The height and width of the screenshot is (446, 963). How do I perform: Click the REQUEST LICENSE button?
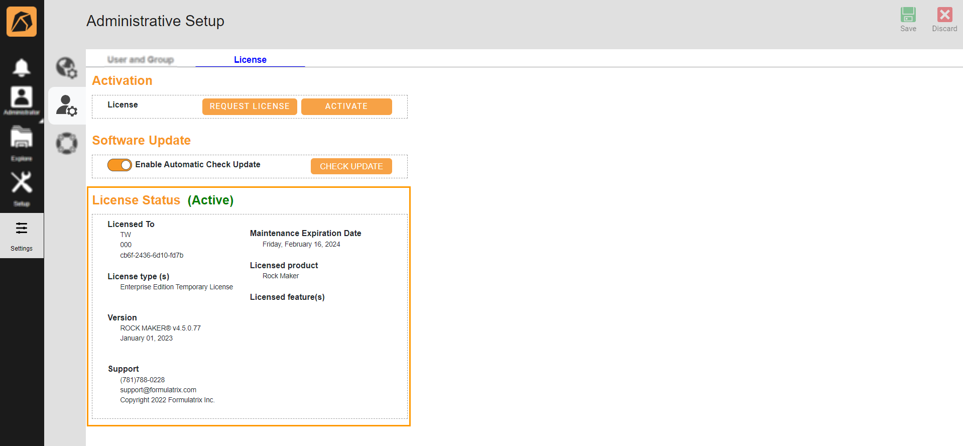(x=250, y=106)
